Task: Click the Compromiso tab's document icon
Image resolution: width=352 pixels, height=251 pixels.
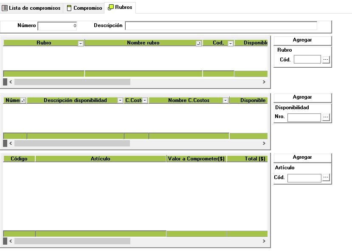Action: point(69,8)
